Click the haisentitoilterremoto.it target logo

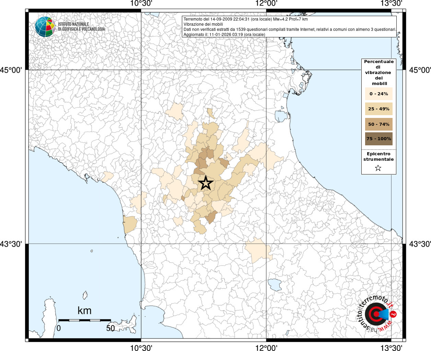(376, 314)
